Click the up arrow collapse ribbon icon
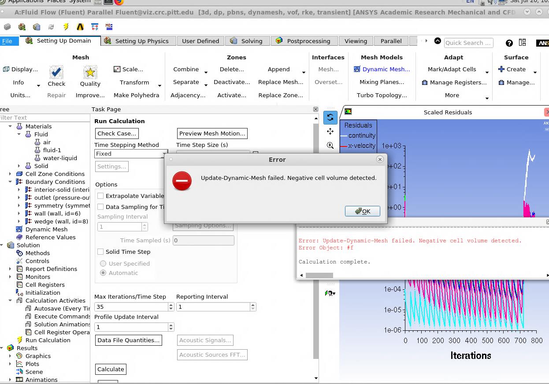 pyautogui.click(x=438, y=41)
